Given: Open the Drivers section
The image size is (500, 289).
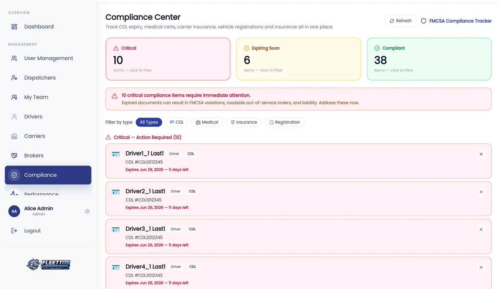Looking at the screenshot, I should tap(48, 117).
